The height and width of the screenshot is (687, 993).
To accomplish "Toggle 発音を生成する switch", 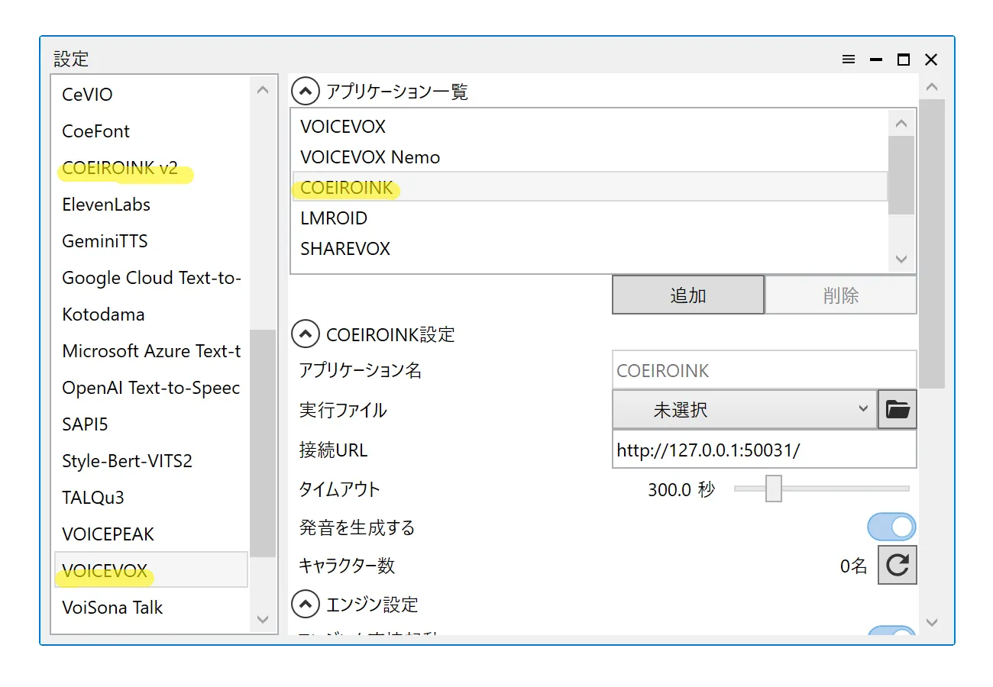I will [891, 527].
